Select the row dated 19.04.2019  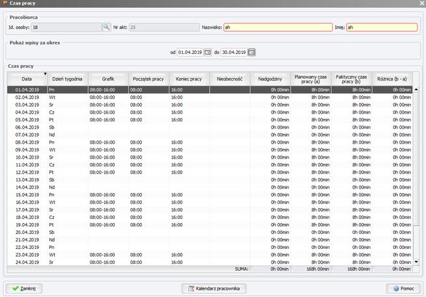pyautogui.click(x=210, y=225)
